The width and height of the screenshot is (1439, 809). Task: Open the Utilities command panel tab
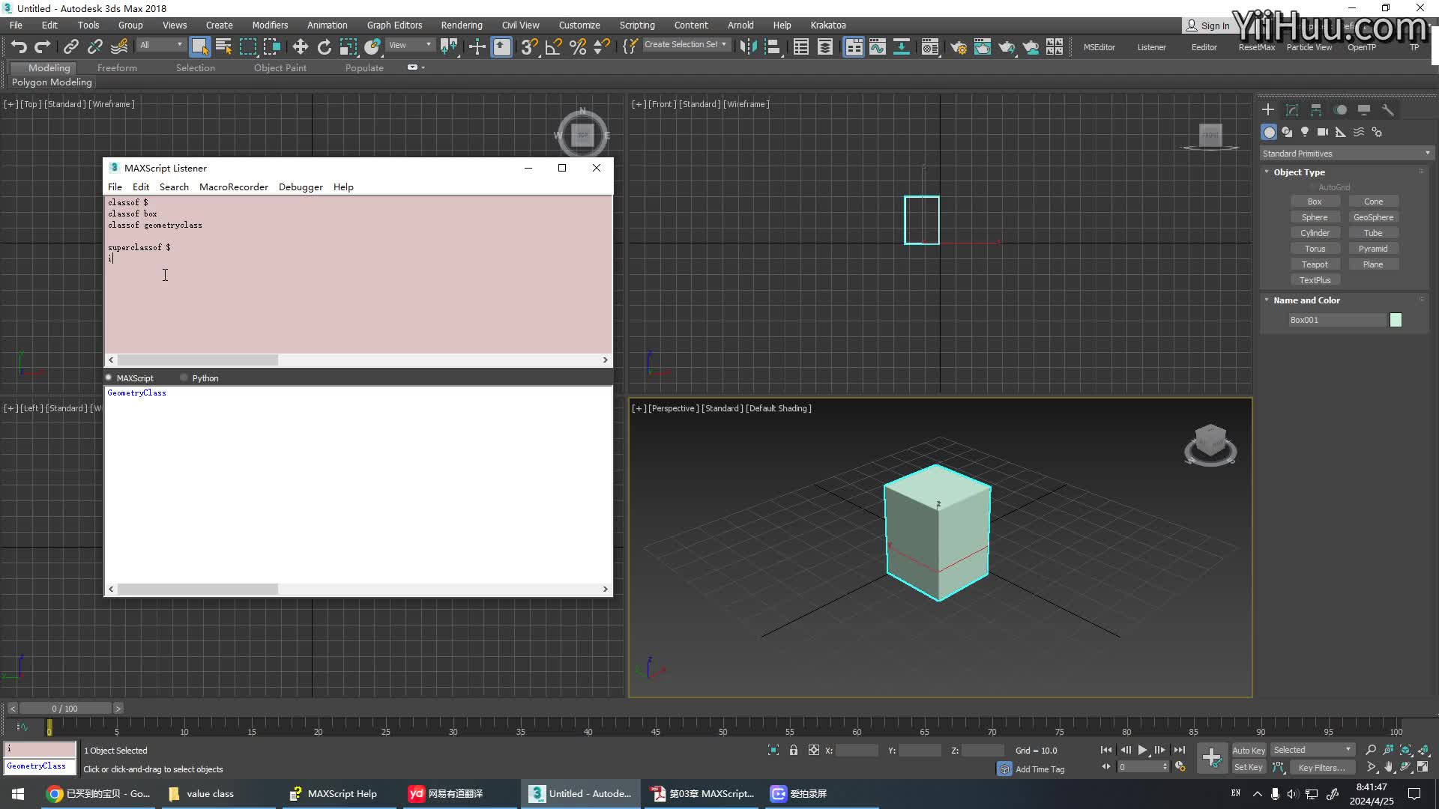[1388, 109]
